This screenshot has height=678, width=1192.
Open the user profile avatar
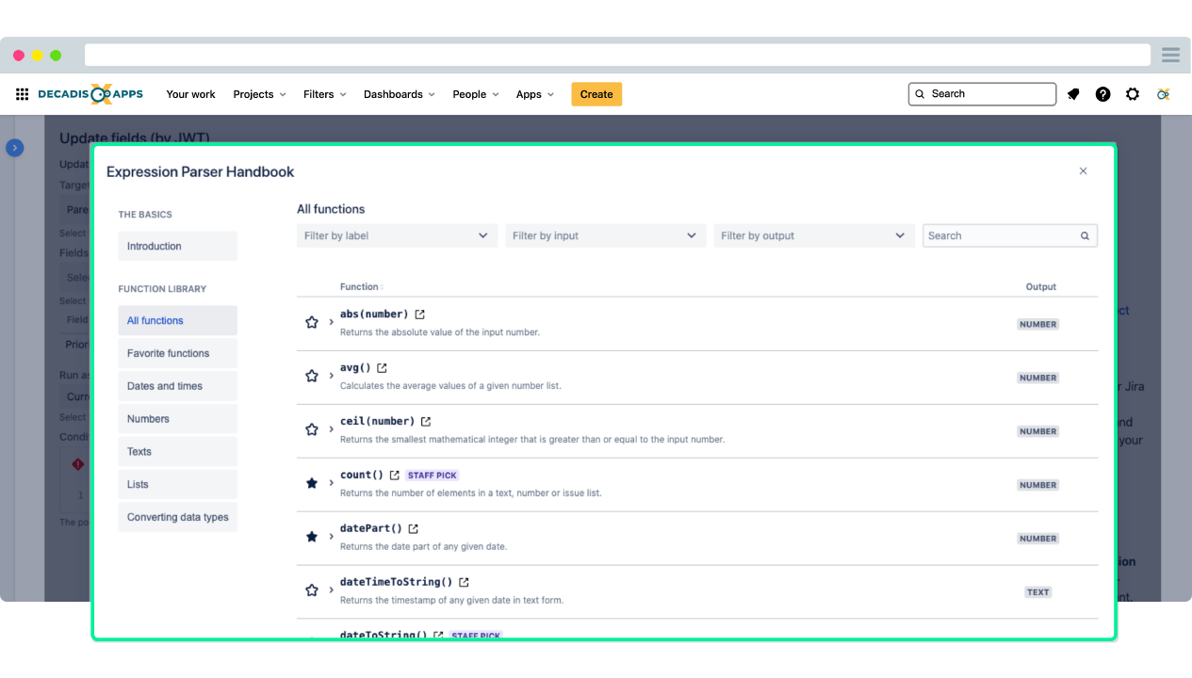[1164, 94]
